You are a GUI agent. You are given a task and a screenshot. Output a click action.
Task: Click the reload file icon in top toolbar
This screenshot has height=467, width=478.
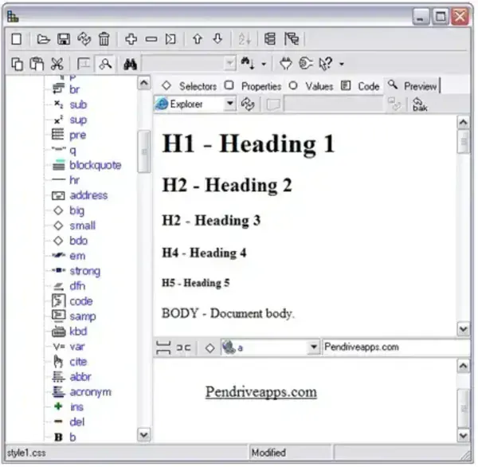tap(84, 39)
